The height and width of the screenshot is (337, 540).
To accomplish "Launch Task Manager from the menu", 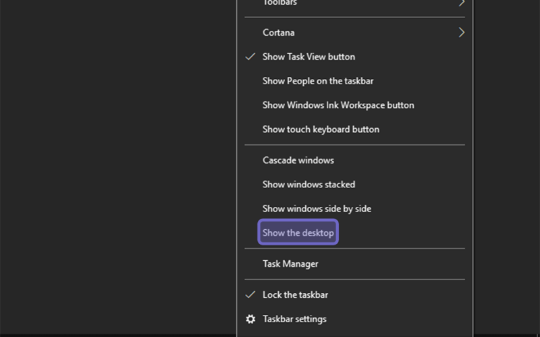I will coord(355,264).
